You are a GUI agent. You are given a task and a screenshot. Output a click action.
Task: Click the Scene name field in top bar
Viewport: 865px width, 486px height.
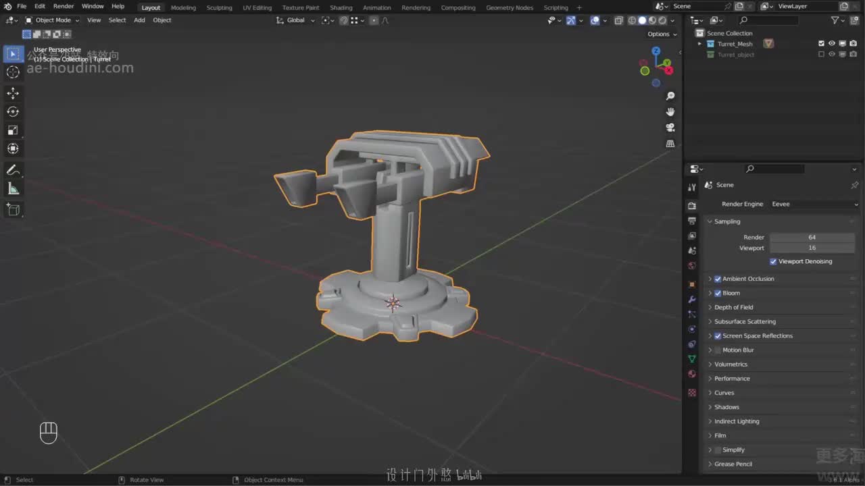697,6
